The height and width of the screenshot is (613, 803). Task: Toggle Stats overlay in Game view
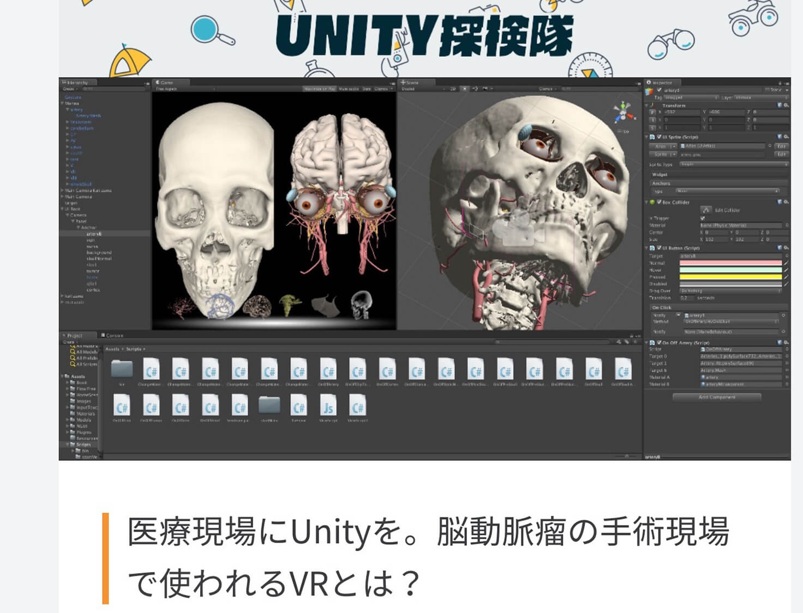coord(367,89)
